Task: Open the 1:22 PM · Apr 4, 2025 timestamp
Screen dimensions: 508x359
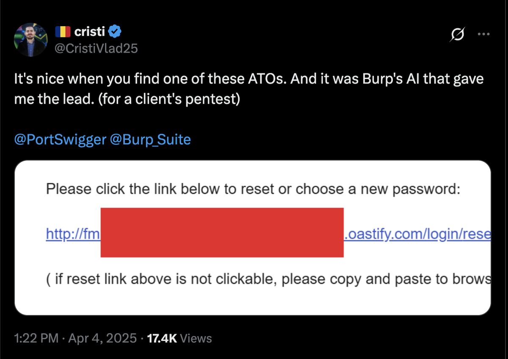Action: point(76,338)
